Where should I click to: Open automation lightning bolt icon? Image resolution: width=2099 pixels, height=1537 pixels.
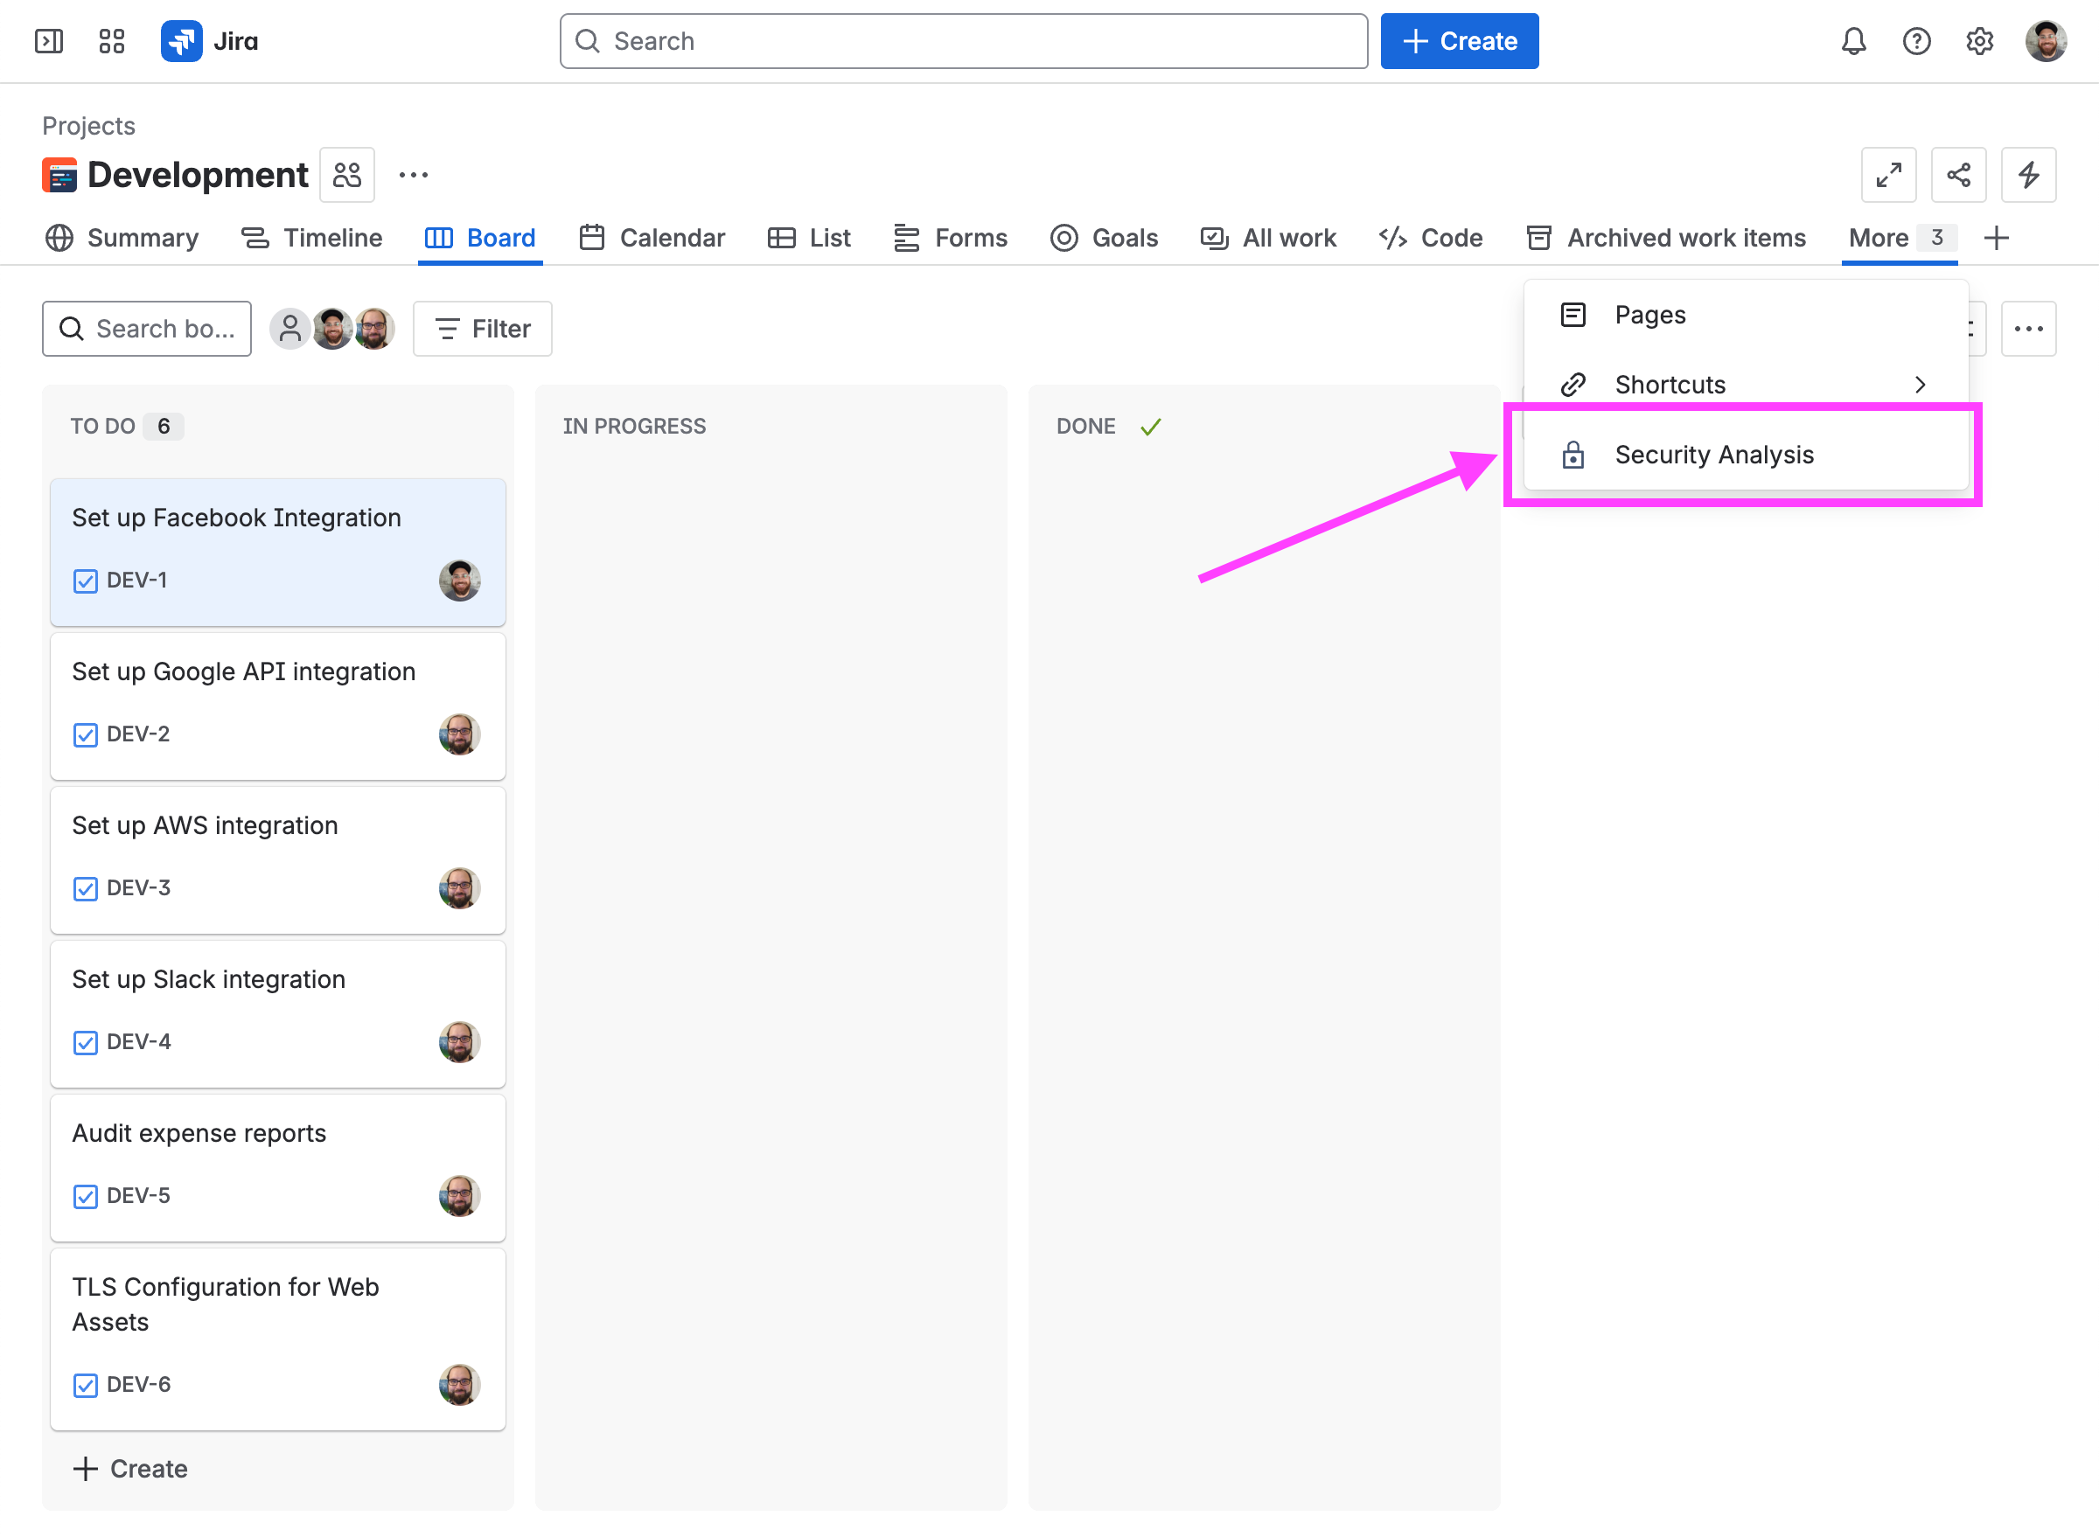2028,175
